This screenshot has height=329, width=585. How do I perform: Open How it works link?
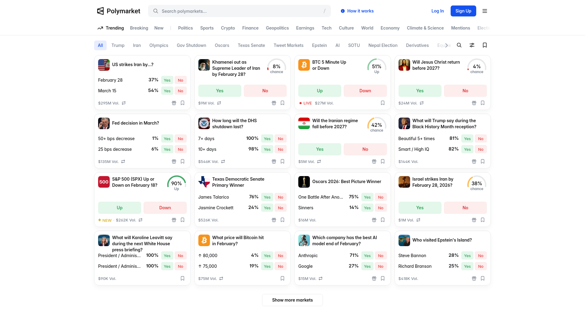click(x=357, y=11)
